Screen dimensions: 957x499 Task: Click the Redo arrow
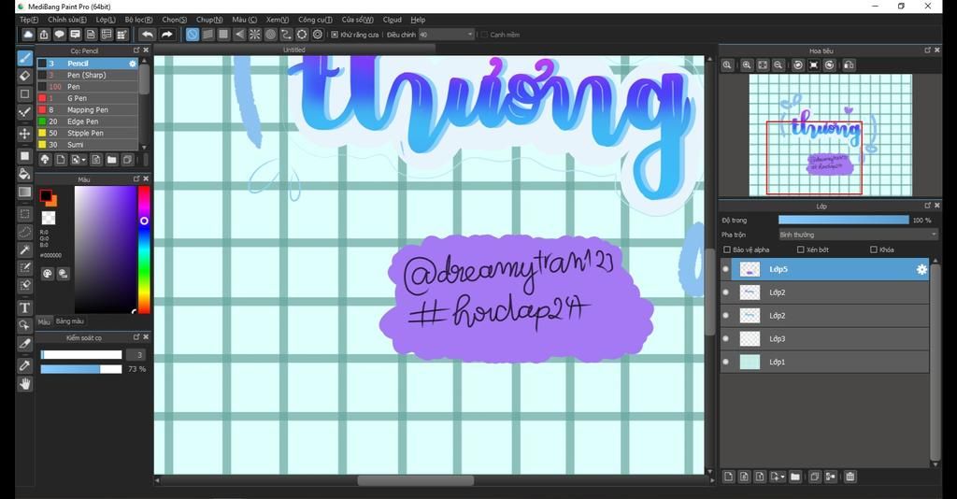(166, 35)
